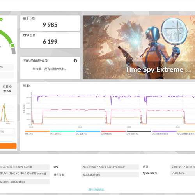Click the SystemInfo label

(150, 173)
